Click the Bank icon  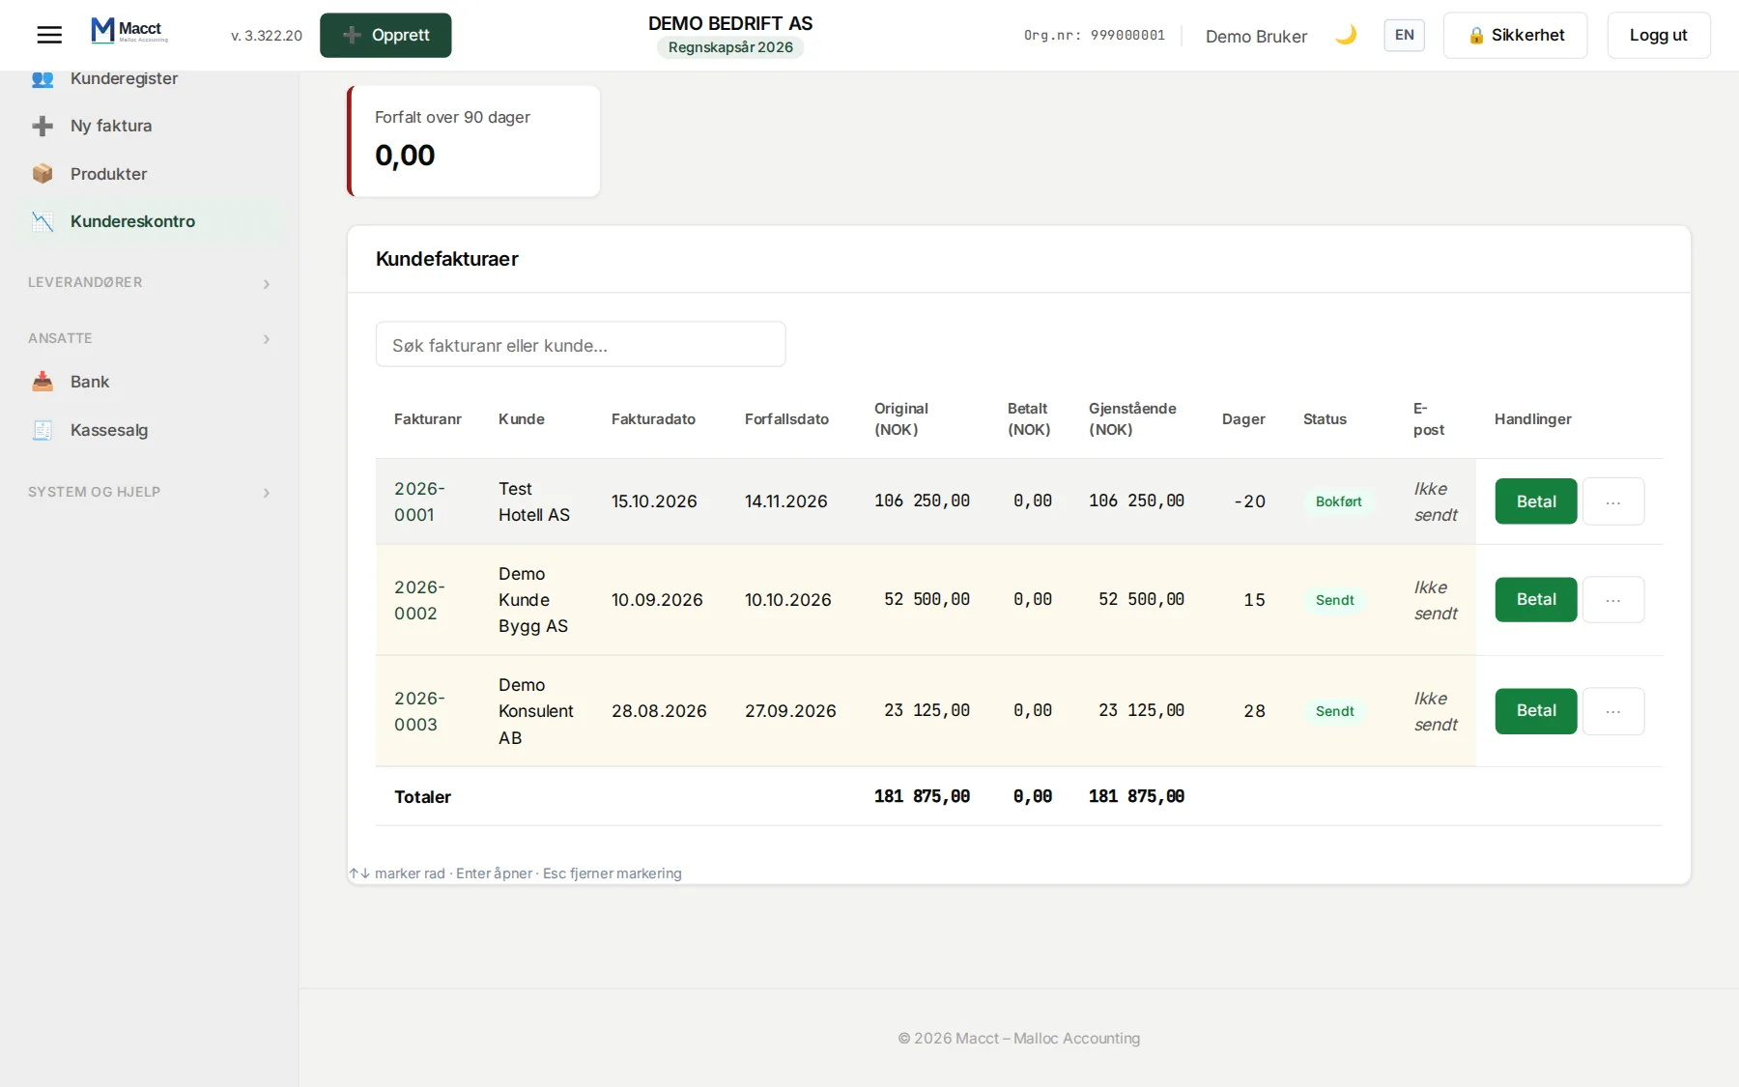tap(43, 382)
